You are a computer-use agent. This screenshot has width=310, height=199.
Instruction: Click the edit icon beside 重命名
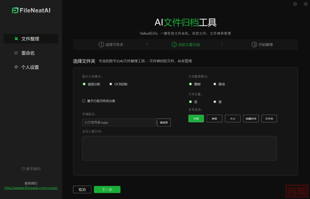(16, 53)
